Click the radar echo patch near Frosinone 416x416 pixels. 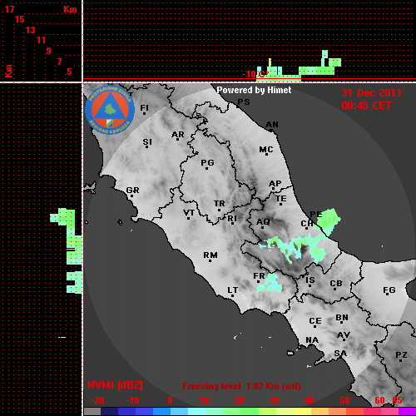pyautogui.click(x=270, y=283)
